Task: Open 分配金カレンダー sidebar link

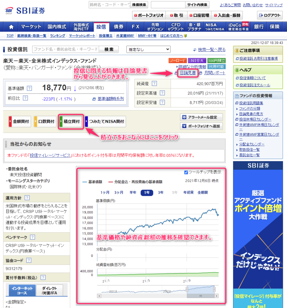Action: pyautogui.click(x=252, y=144)
